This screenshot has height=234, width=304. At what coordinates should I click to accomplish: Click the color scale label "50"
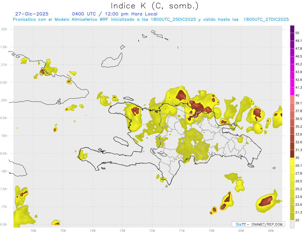[x=297, y=33]
